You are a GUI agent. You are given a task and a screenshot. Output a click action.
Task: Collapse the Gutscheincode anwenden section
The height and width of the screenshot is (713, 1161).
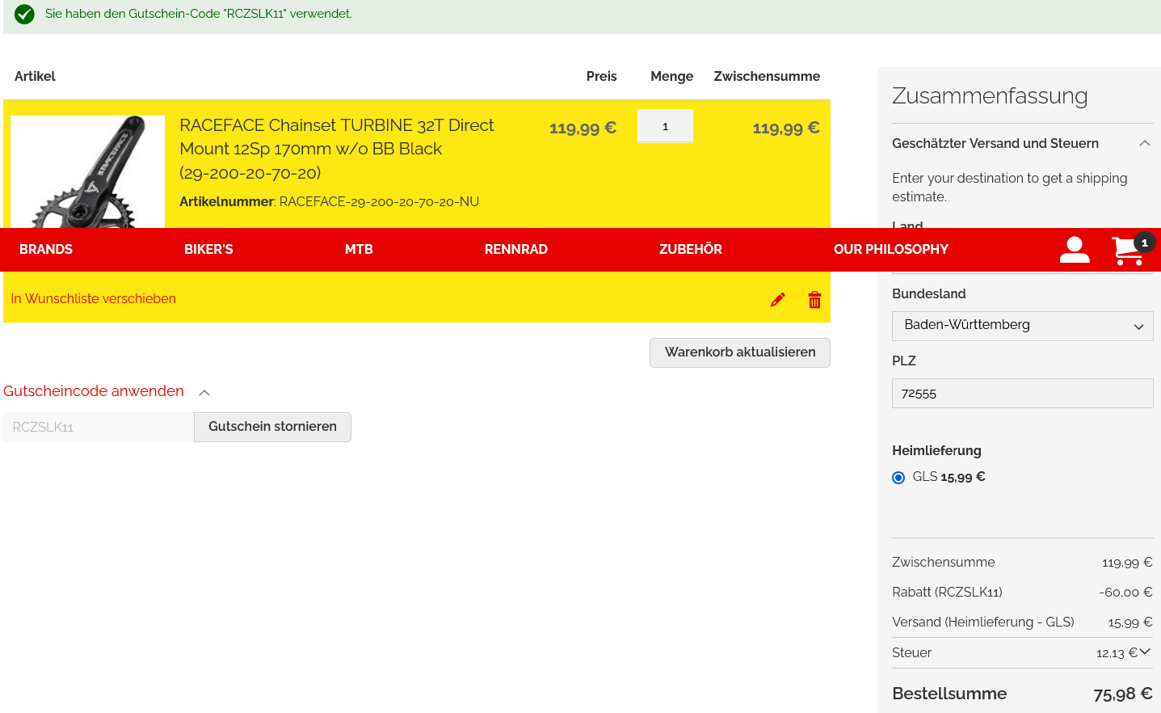tap(204, 393)
